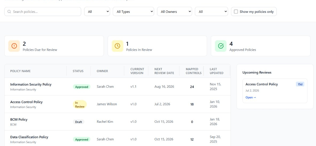Enable Show my policies only checkbox
This screenshot has height=146, width=316.
(236, 12)
